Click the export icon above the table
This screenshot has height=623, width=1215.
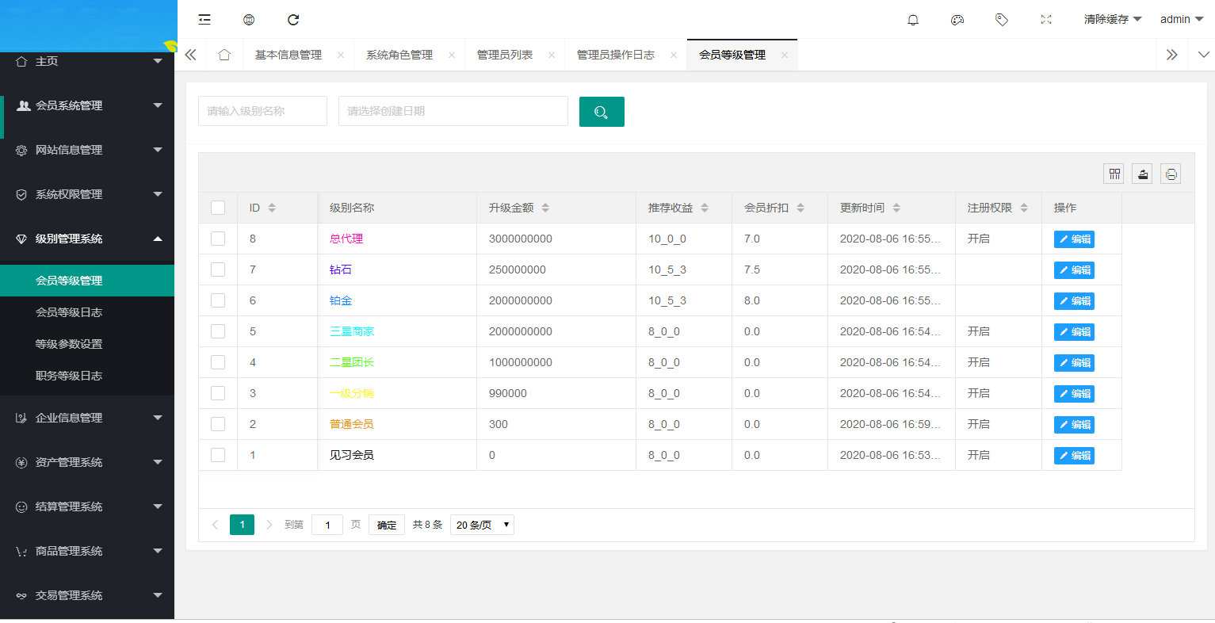tap(1141, 173)
